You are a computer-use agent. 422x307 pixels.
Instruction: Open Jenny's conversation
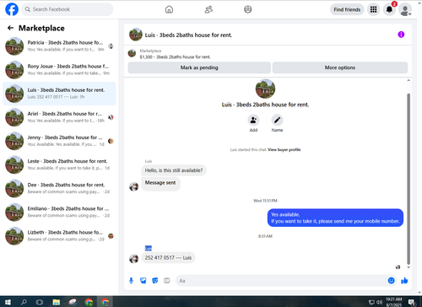pyautogui.click(x=59, y=141)
